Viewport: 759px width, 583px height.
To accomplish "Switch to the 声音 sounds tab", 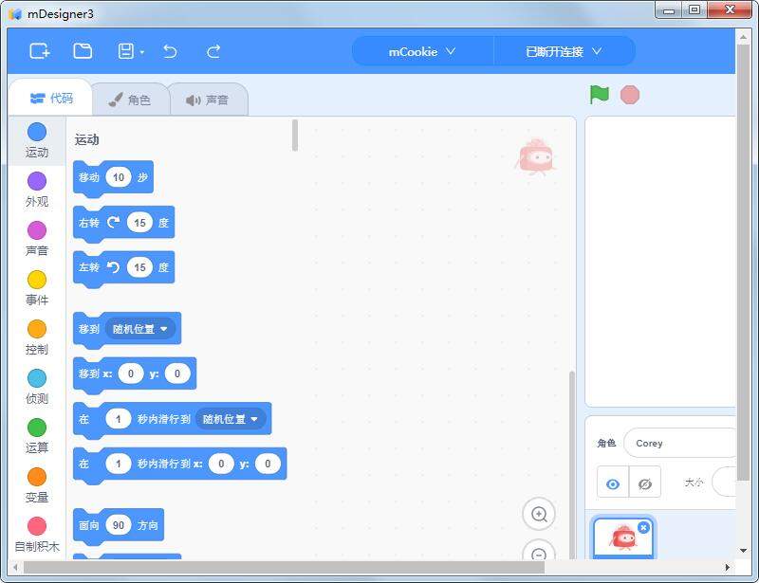I will point(208,98).
